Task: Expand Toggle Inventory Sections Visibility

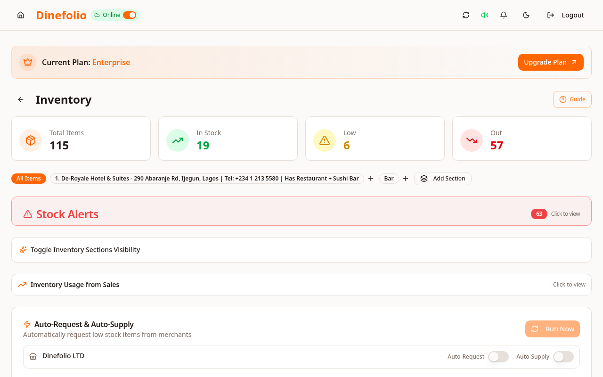Action: tap(301, 250)
